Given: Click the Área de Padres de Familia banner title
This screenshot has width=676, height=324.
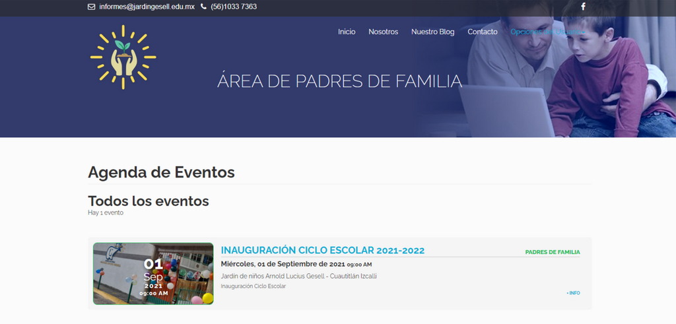Looking at the screenshot, I should (x=339, y=81).
